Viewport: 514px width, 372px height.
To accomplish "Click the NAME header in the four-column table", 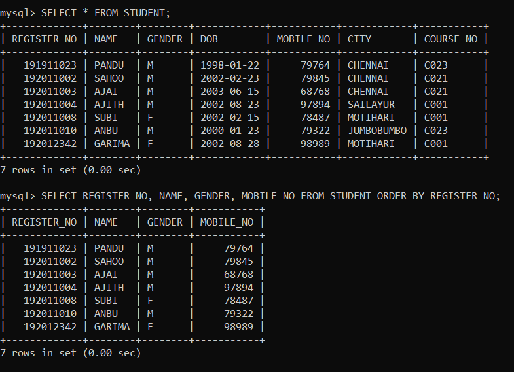I will (105, 222).
